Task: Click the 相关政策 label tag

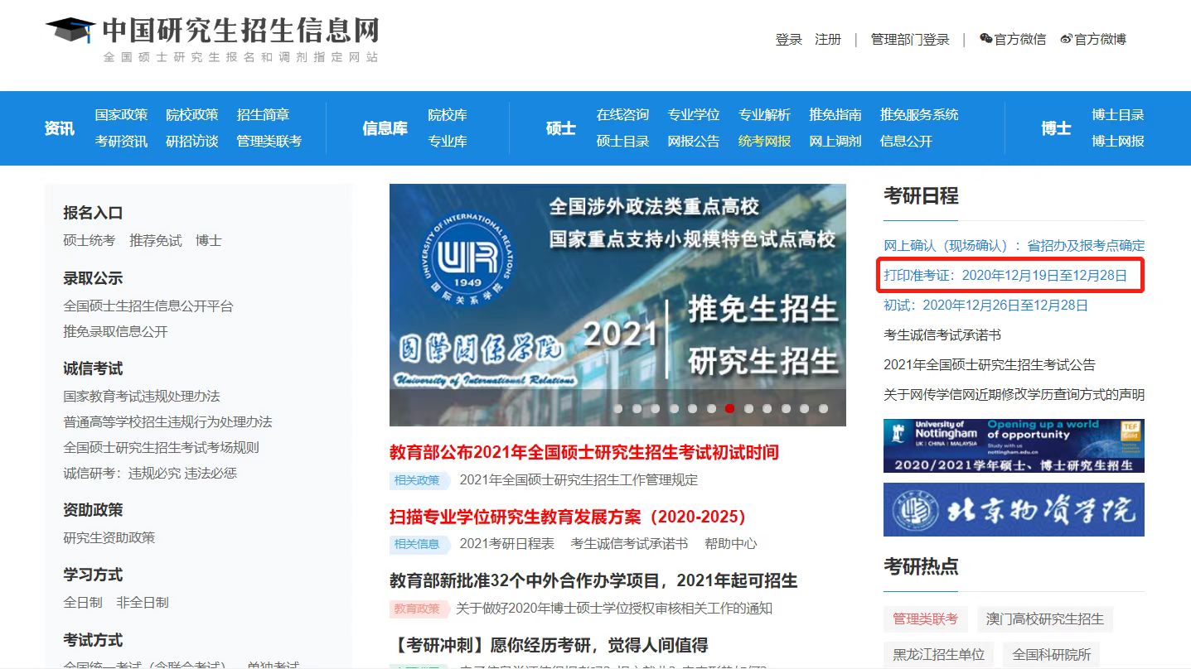Action: (x=417, y=480)
